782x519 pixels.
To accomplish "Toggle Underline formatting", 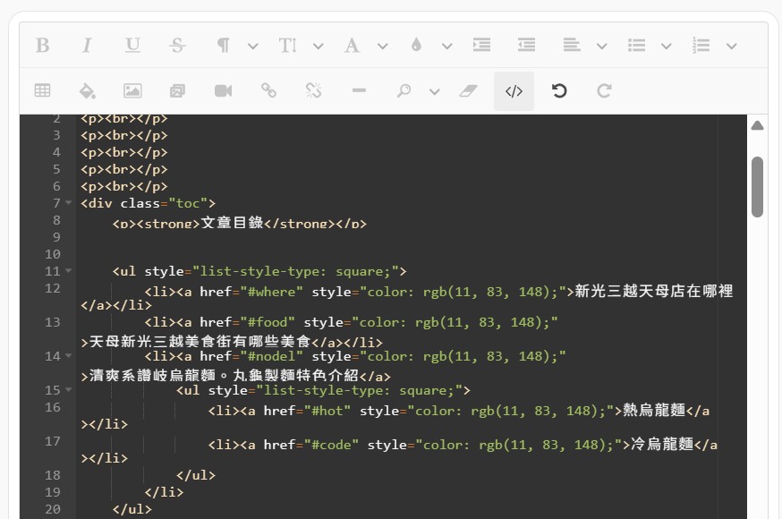I will [132, 46].
